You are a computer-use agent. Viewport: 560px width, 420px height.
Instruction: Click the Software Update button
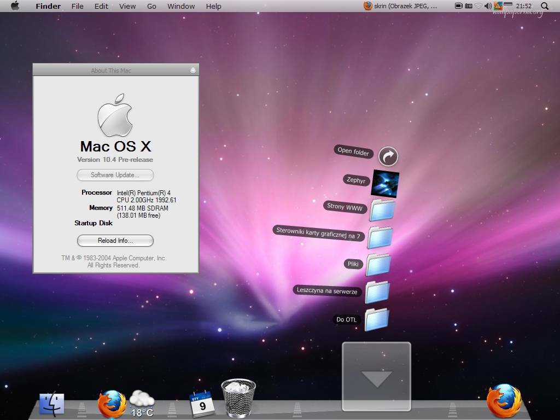(115, 175)
